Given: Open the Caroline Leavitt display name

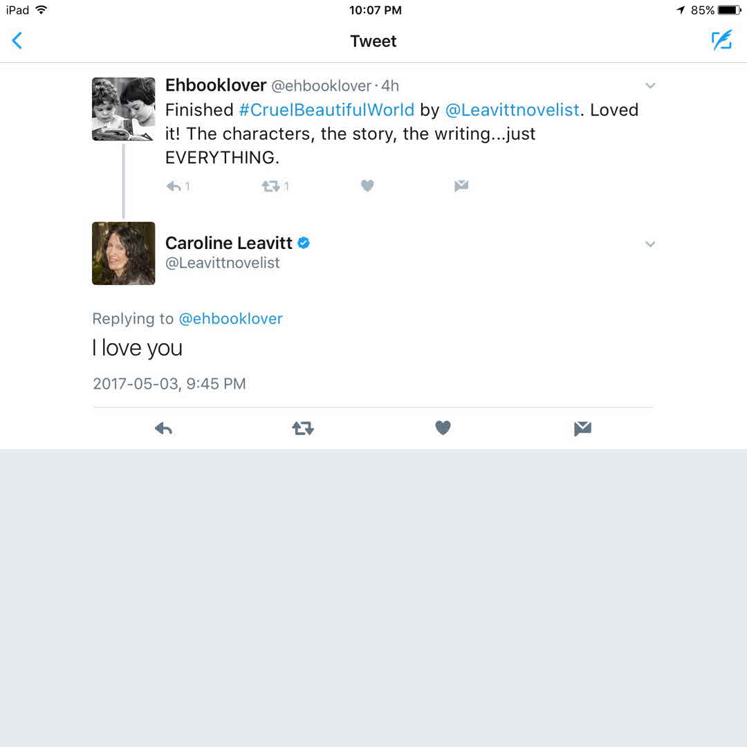Looking at the screenshot, I should 229,243.
